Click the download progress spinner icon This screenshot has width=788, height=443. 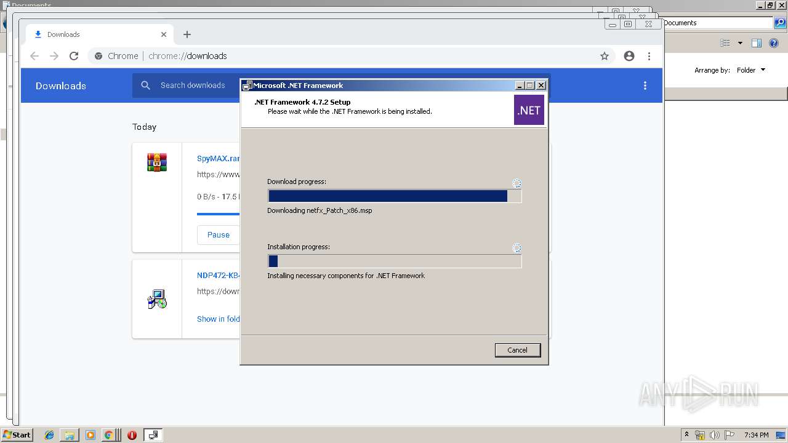[x=517, y=183]
